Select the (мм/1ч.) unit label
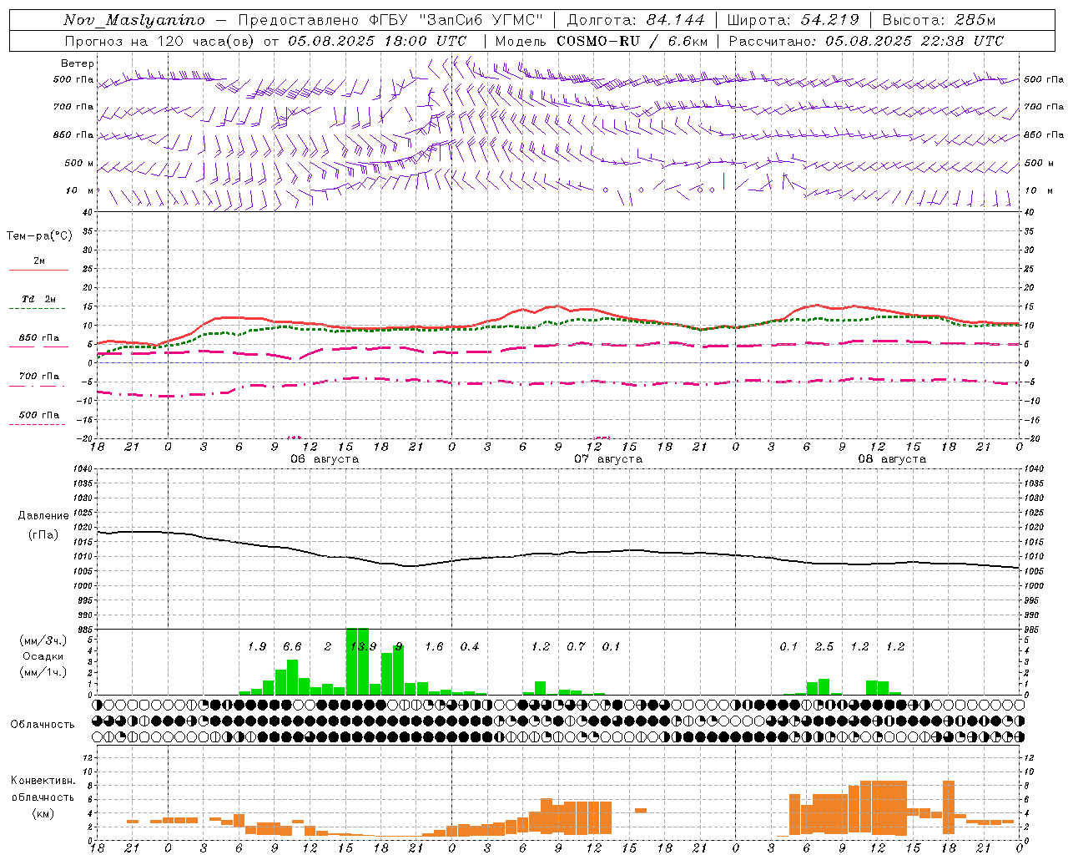This screenshot has width=1068, height=855. tap(43, 672)
